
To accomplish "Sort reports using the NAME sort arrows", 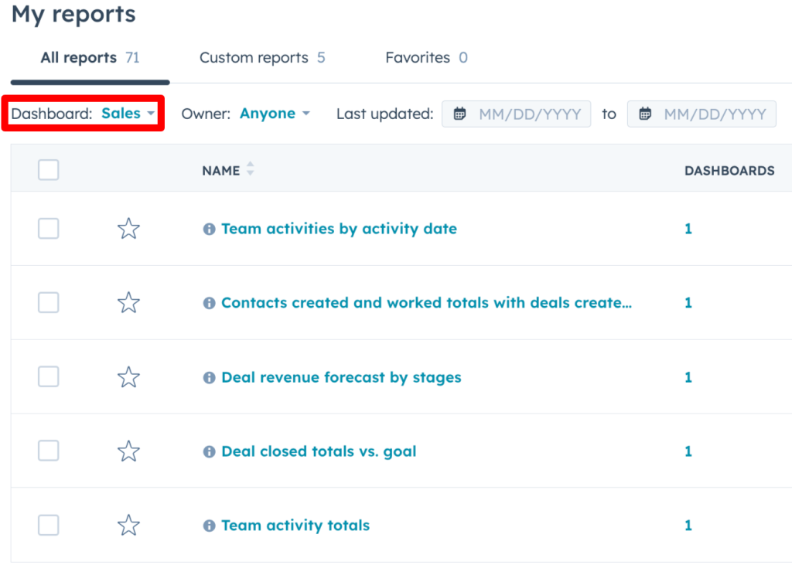I will point(250,169).
